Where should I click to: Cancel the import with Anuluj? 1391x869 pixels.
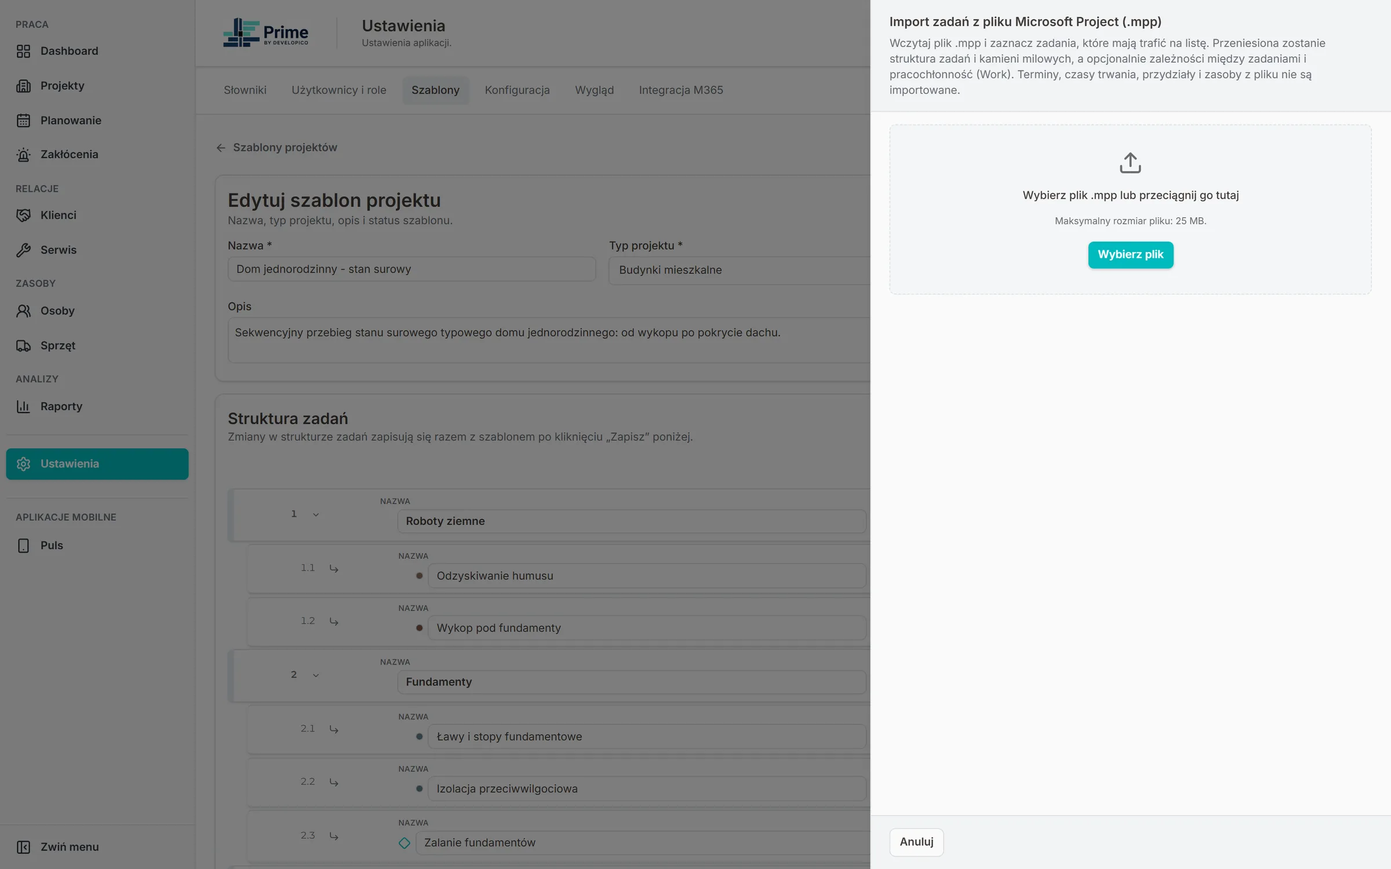coord(916,842)
